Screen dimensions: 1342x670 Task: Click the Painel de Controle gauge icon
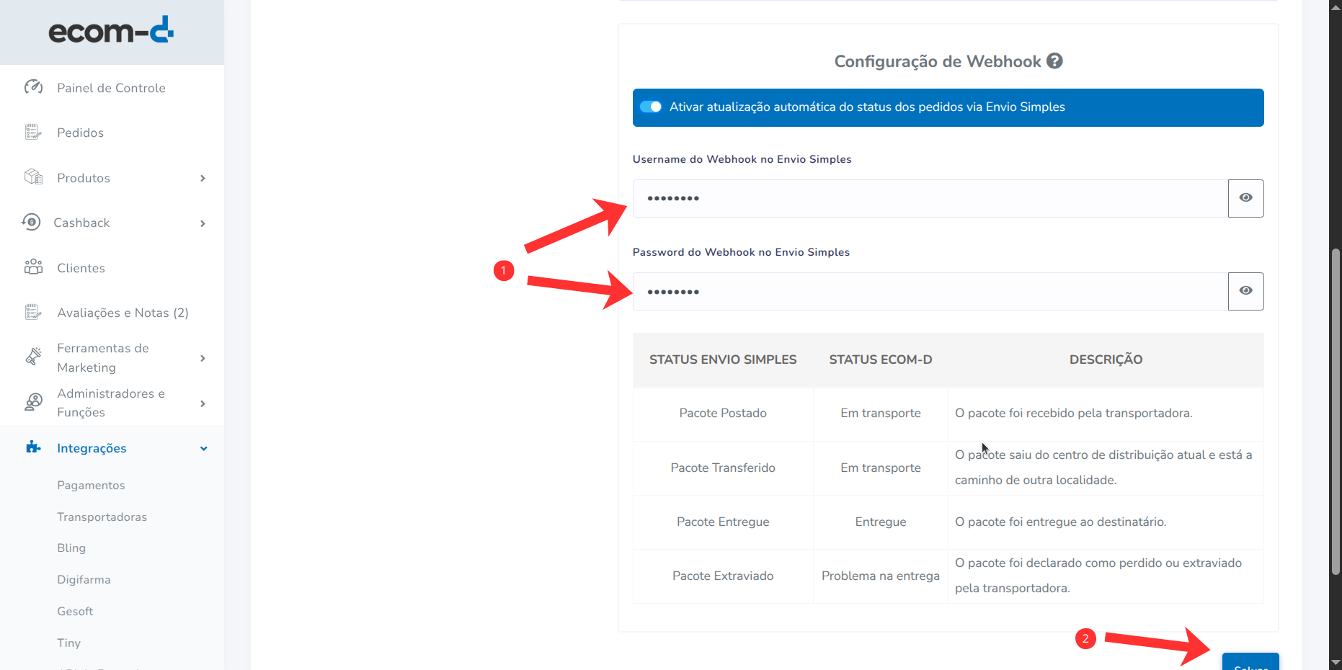click(33, 87)
